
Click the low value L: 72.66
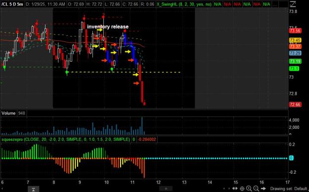[x=113, y=4]
